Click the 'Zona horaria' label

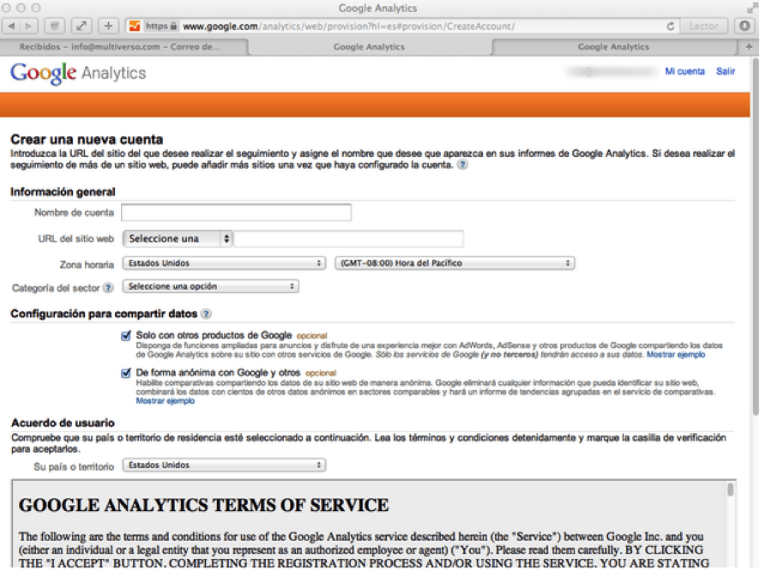[x=87, y=265]
